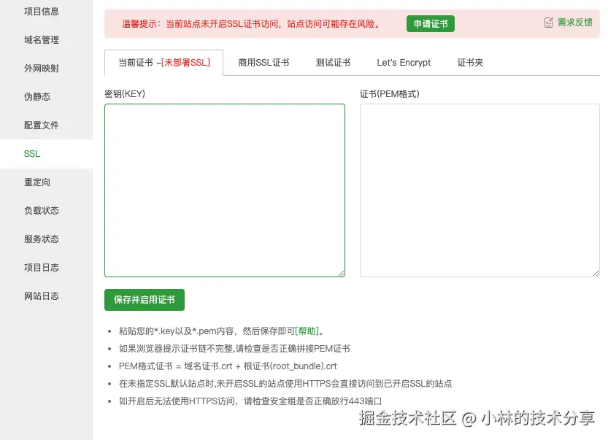Open 外网映射 in the sidebar
Screen dimensions: 608x440
(40, 68)
